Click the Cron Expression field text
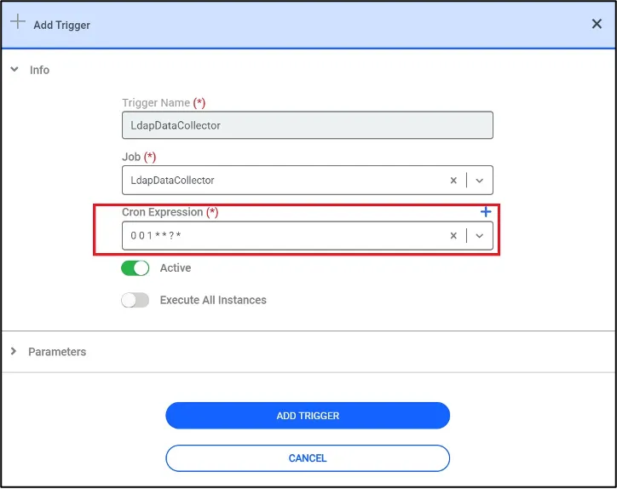 click(156, 236)
